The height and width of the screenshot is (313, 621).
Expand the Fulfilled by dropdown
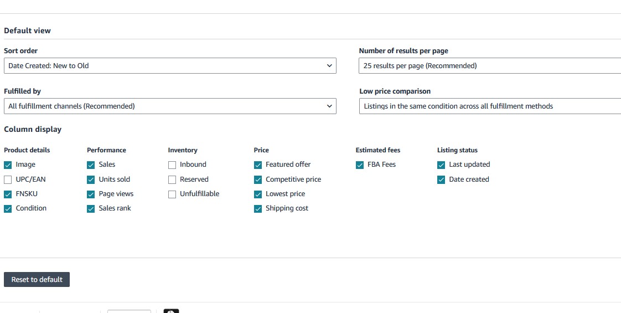click(170, 106)
